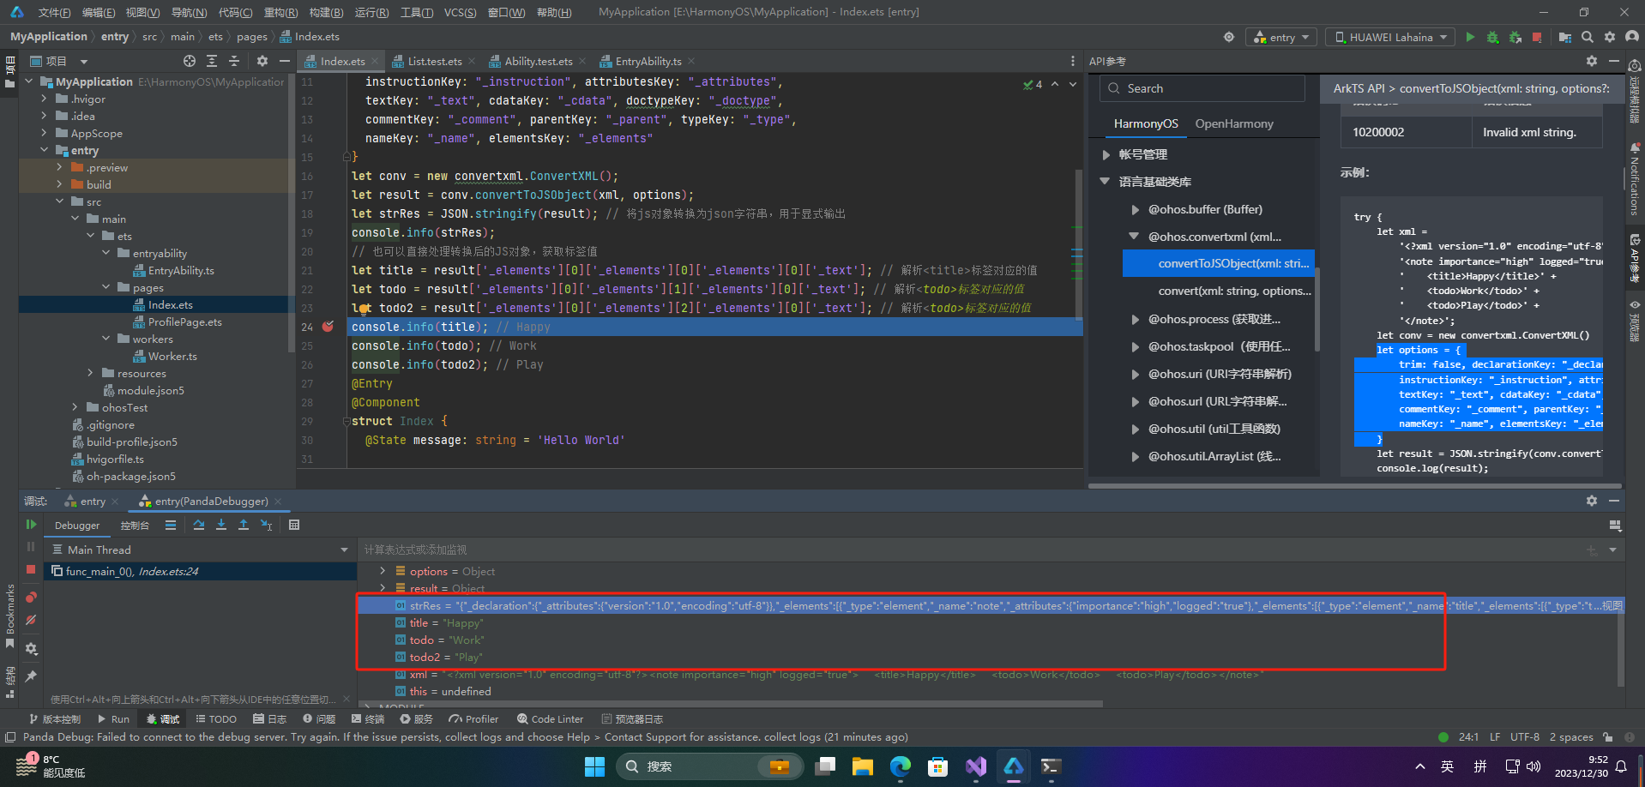Open ProfilePage.ets in project tree
Screen dimensions: 1645x787
point(184,321)
